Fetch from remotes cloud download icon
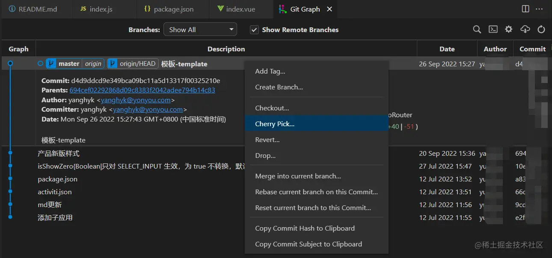The height and width of the screenshot is (258, 552). coord(525,30)
